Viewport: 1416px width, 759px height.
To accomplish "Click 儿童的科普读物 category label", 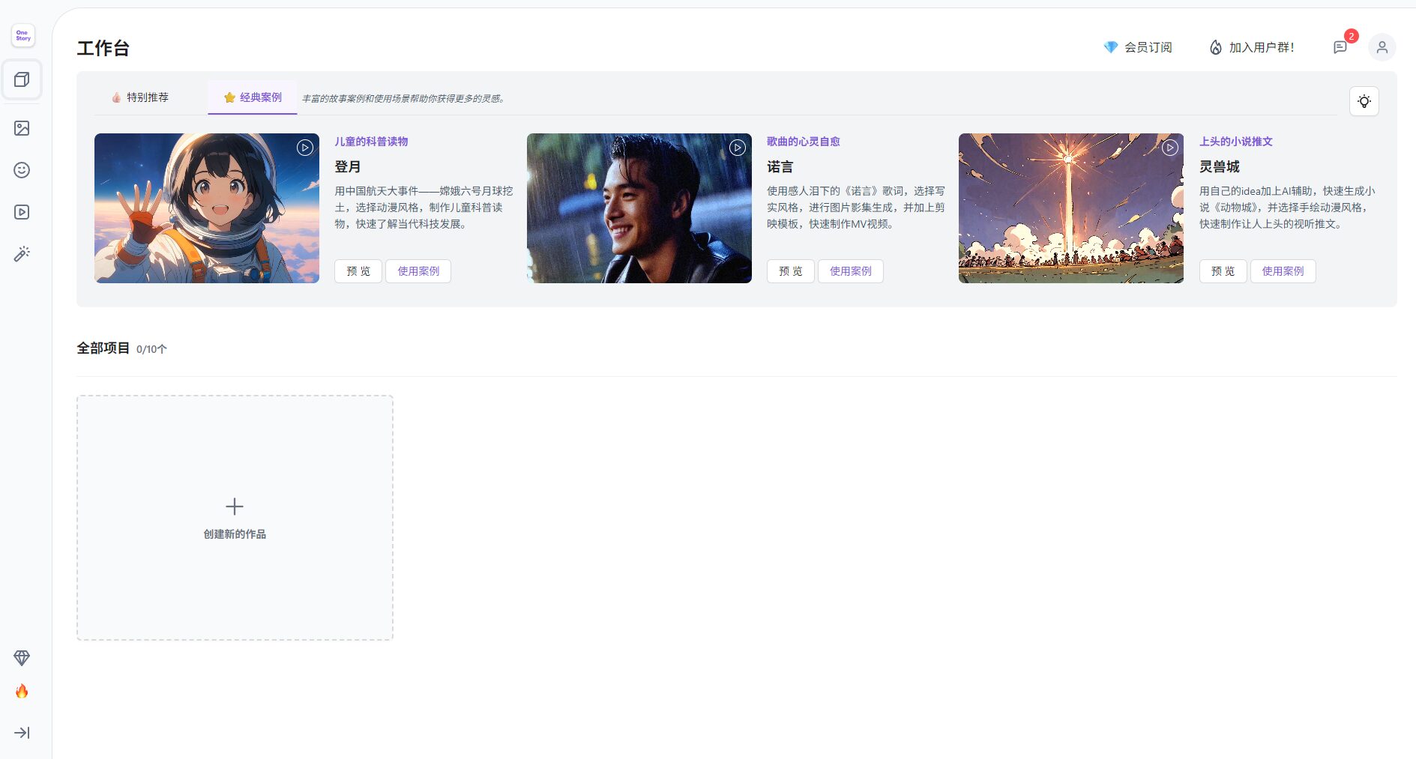I will pyautogui.click(x=371, y=142).
